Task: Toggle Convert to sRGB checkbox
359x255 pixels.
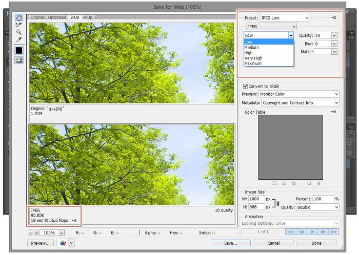Action: click(x=246, y=86)
